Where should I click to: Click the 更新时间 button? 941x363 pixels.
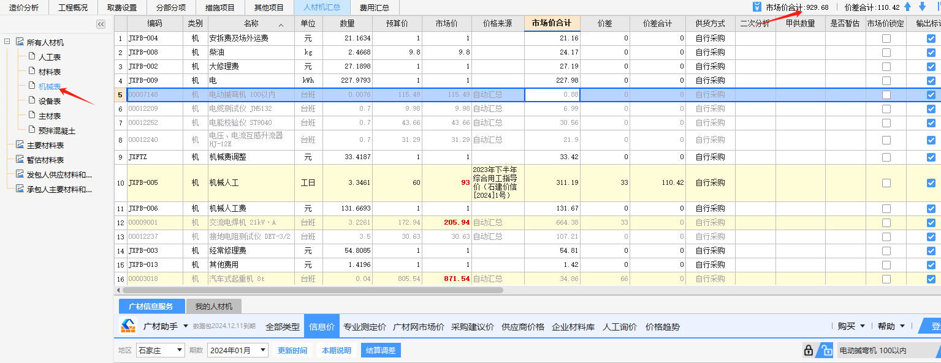tap(292, 350)
